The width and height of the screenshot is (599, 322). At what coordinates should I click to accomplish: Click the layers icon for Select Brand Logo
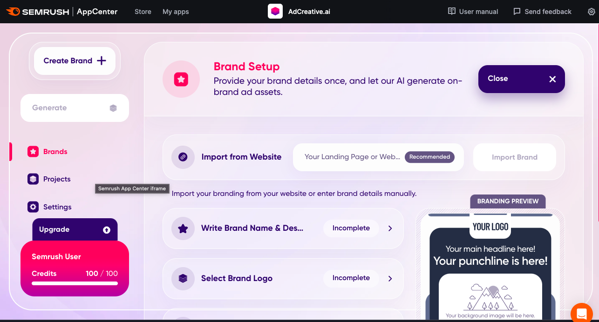tap(183, 278)
